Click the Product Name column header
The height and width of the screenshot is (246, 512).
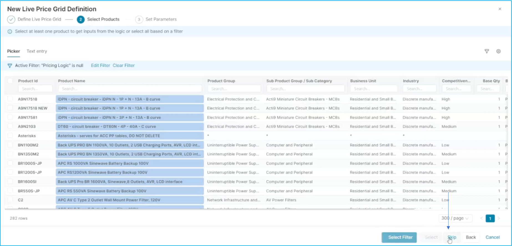[x=72, y=81]
